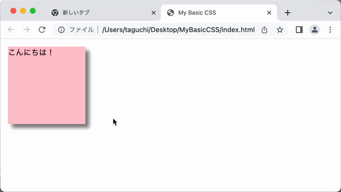This screenshot has width=341, height=192.
Task: Close window with red button
Action: click(13, 11)
